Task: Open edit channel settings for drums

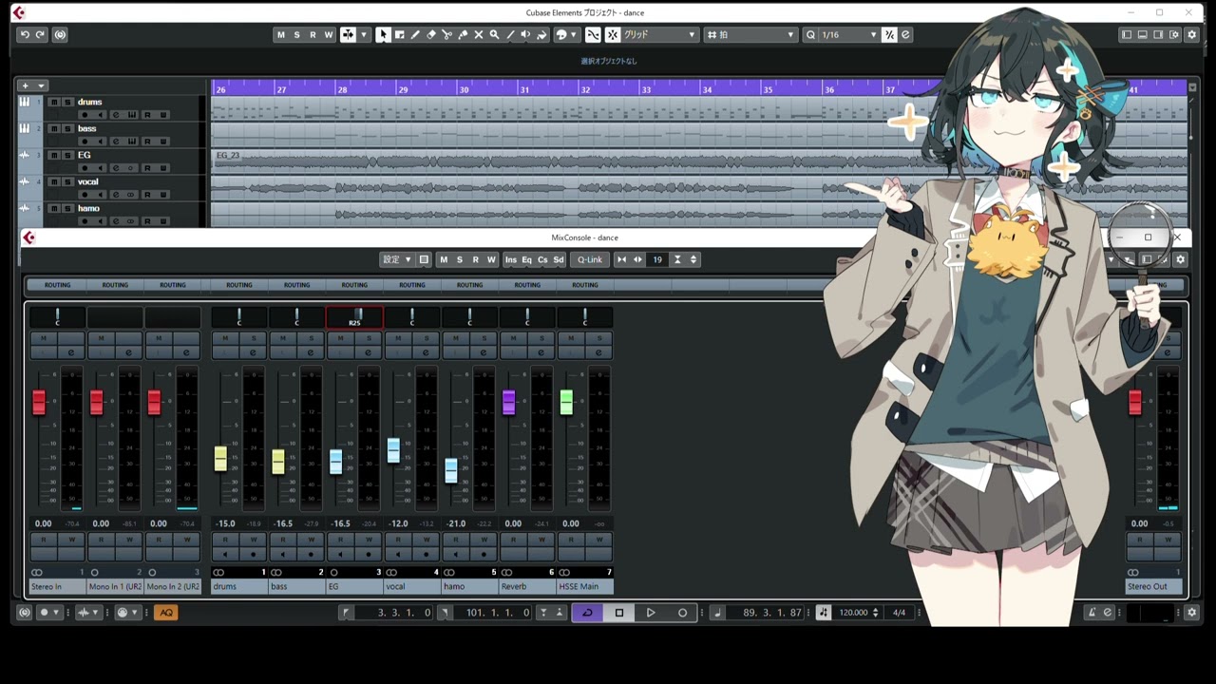Action: click(253, 352)
